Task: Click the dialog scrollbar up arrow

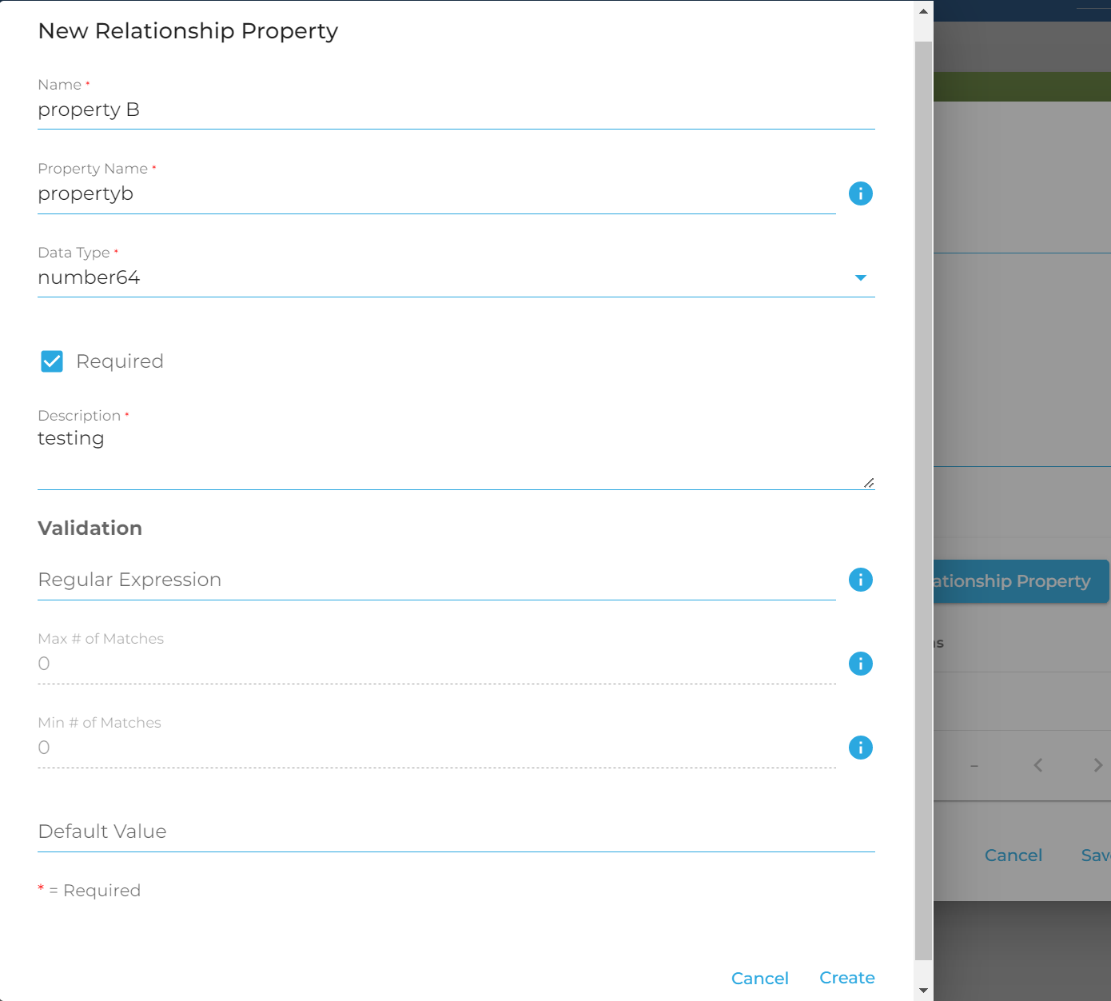Action: coord(923,11)
